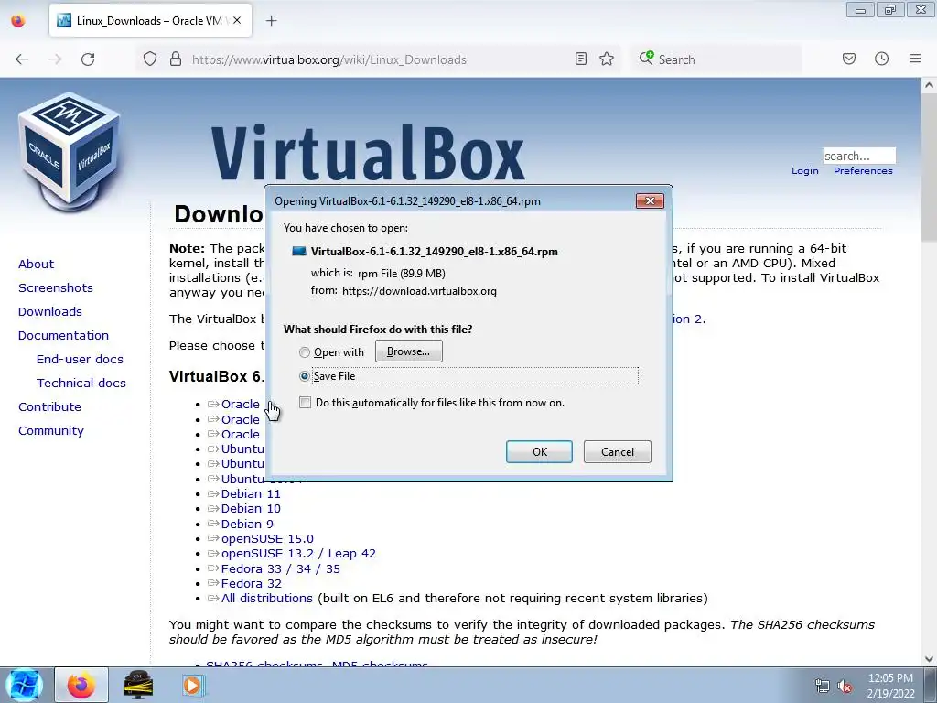Click the page scrollbar down arrow

929,659
